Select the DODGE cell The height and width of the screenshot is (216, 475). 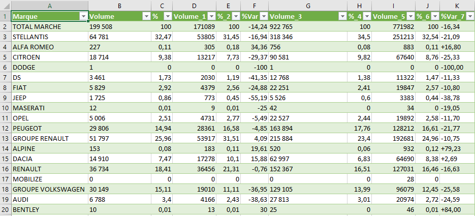tap(50, 67)
